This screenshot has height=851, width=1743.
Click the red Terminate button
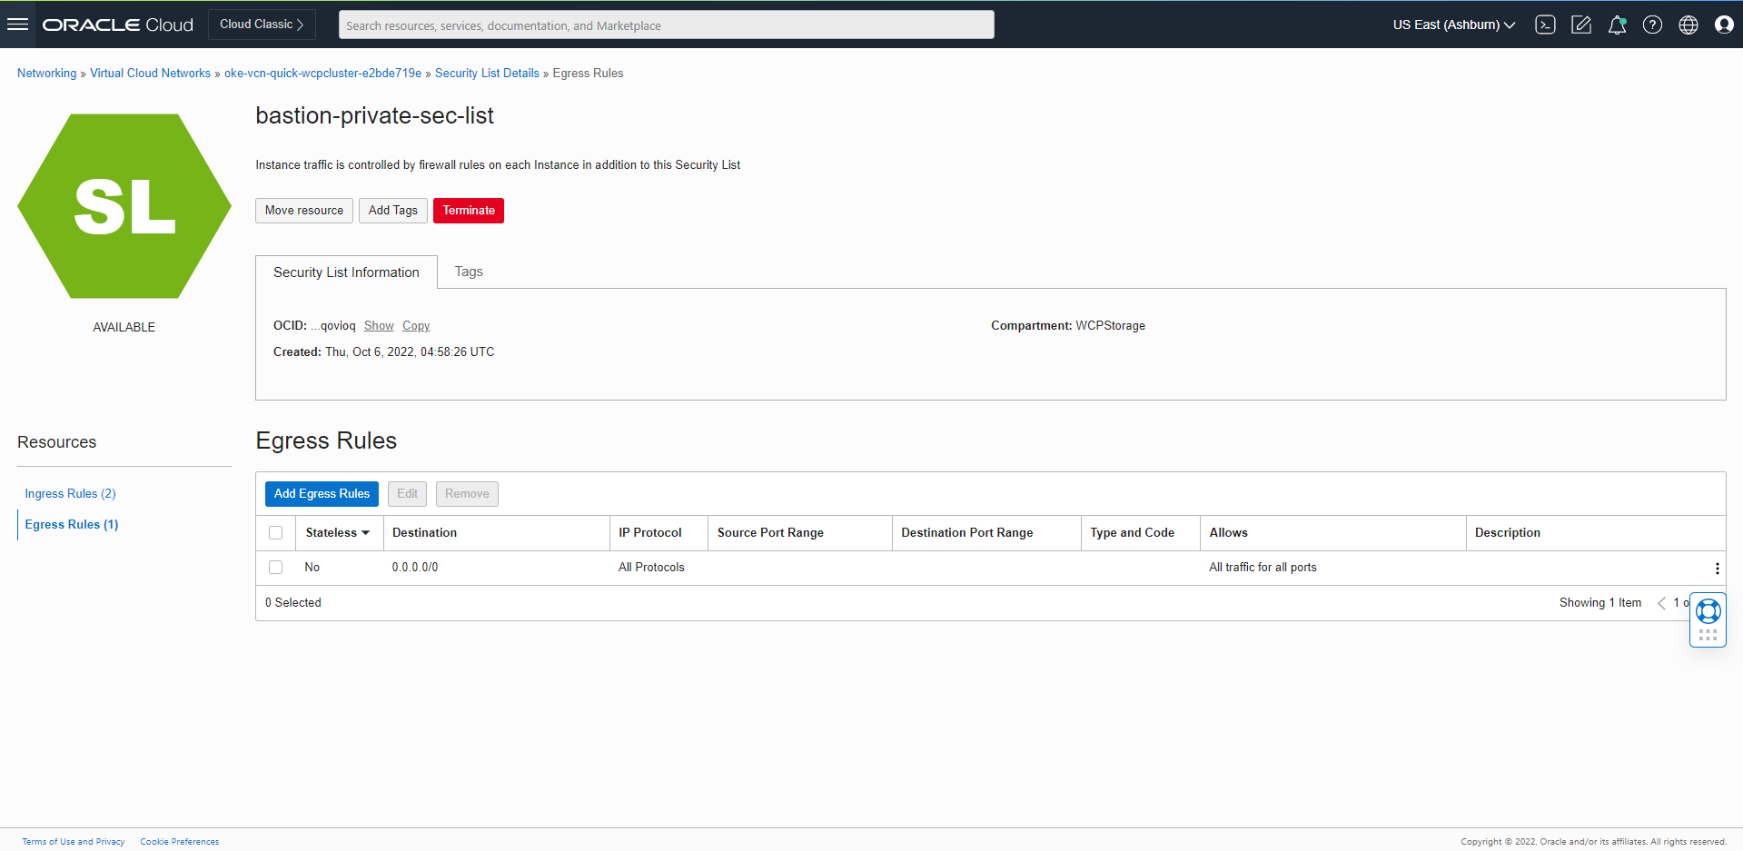469,211
